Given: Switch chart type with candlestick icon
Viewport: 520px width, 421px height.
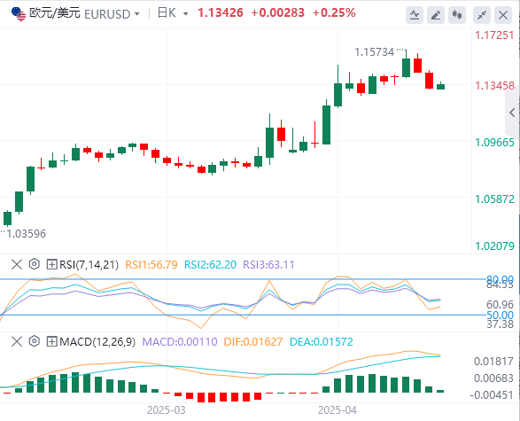Looking at the screenshot, I should tap(457, 15).
